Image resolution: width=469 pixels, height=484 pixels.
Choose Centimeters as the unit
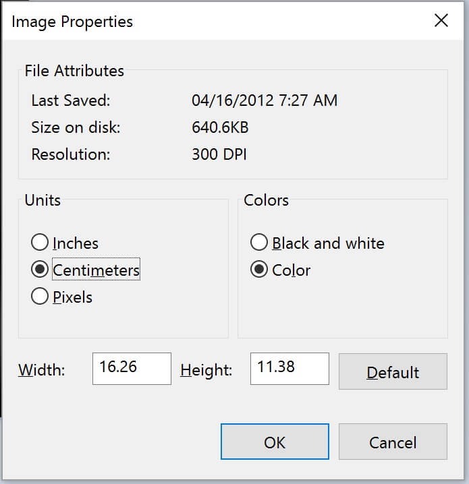click(x=40, y=270)
